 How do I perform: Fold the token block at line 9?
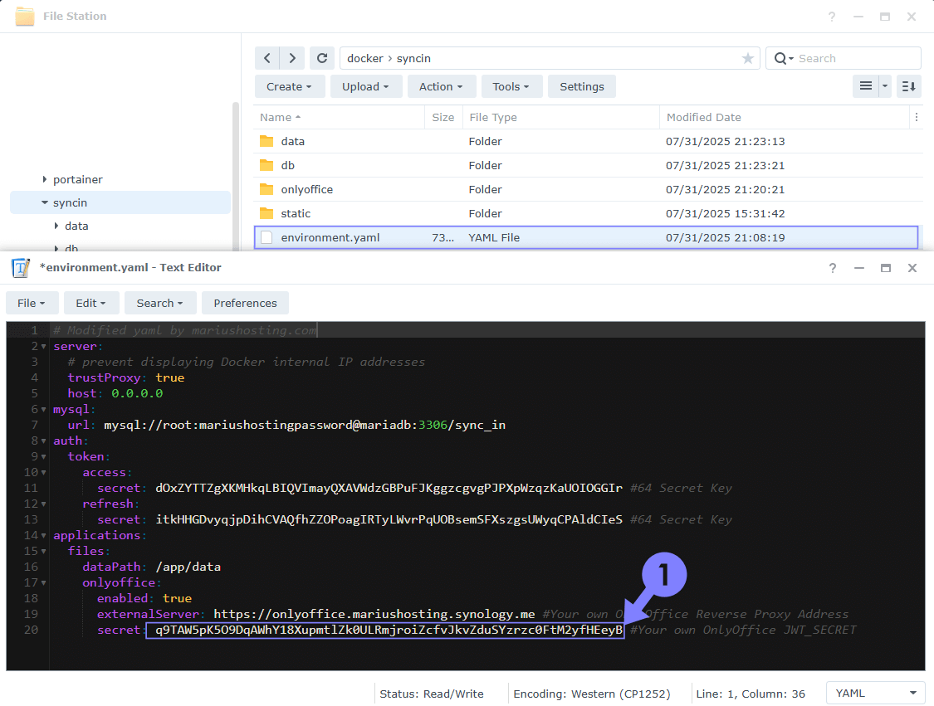click(x=43, y=456)
